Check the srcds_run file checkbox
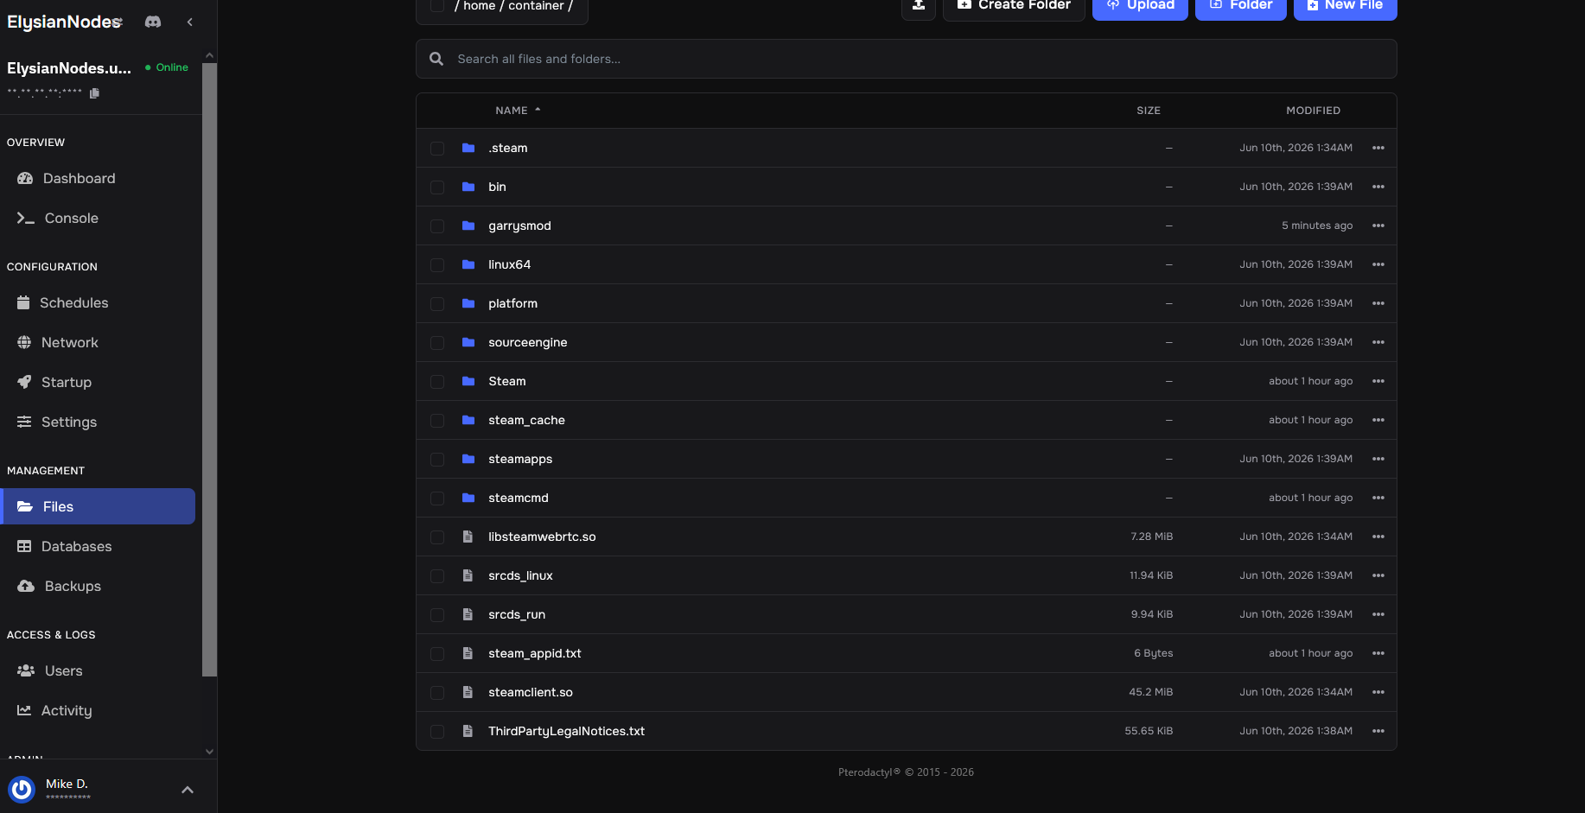Screen dimensions: 1585x813 coord(437,615)
